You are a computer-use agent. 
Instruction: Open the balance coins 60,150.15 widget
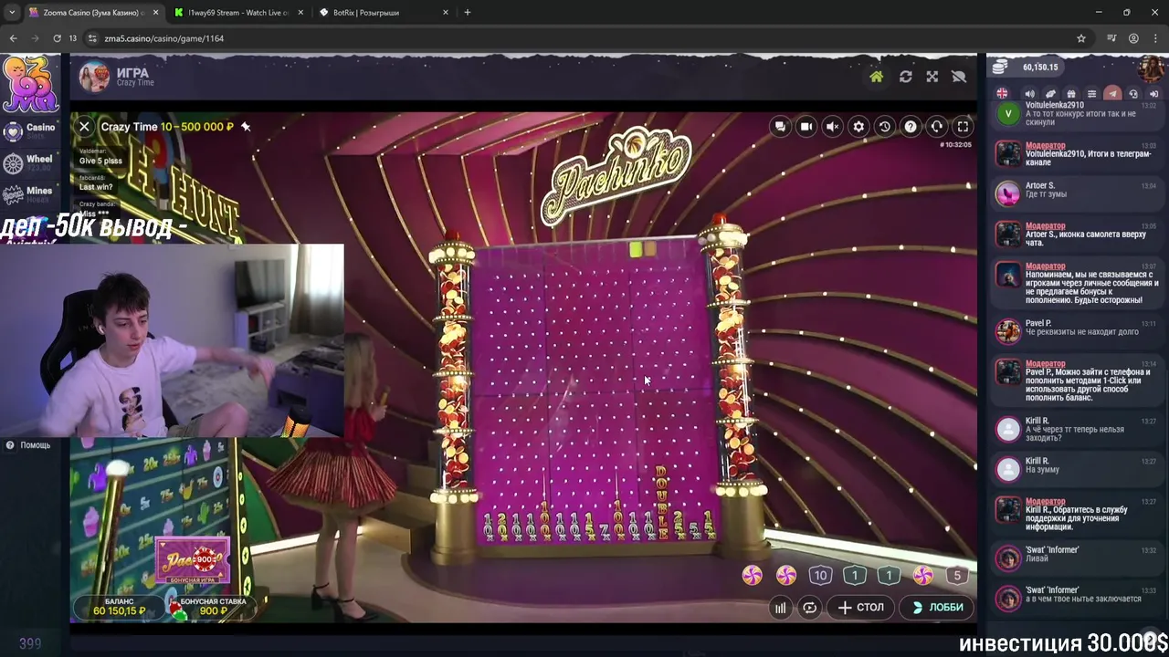tap(1026, 68)
